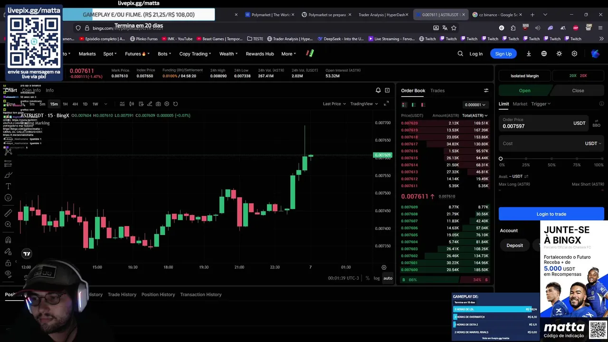The image size is (608, 342).
Task: Select the 15m timeframe
Action: pyautogui.click(x=54, y=104)
